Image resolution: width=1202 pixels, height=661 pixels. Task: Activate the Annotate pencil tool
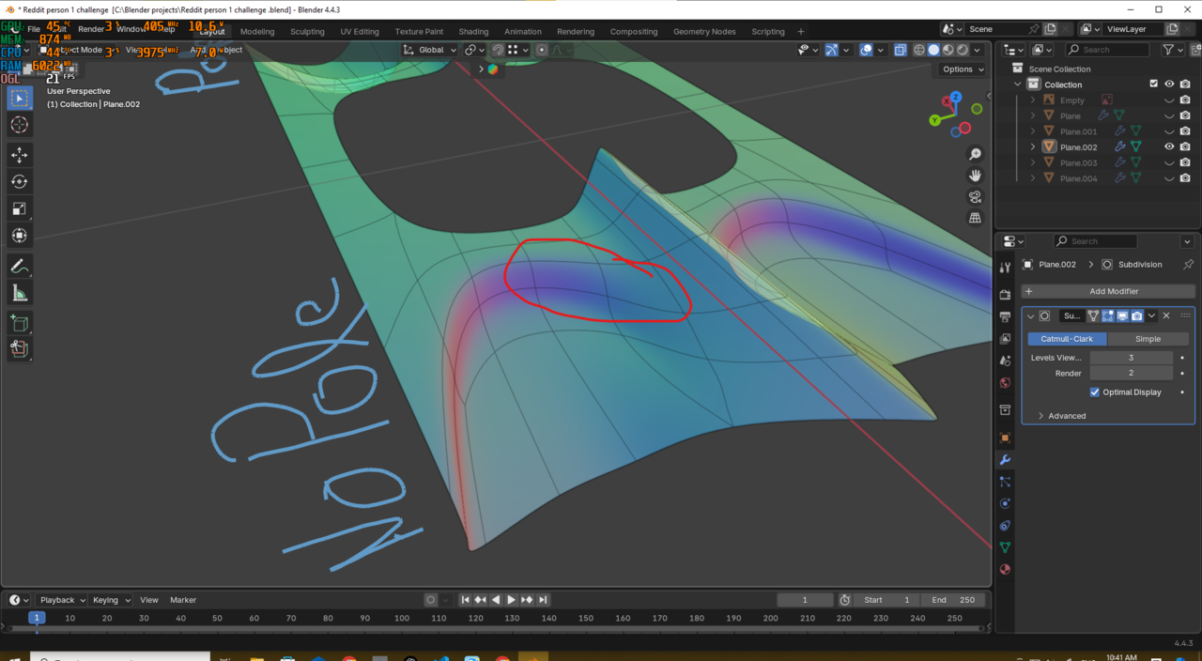pos(19,267)
